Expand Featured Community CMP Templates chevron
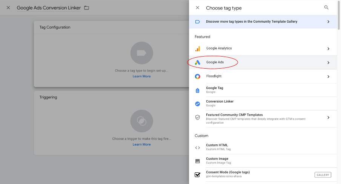 [328, 117]
